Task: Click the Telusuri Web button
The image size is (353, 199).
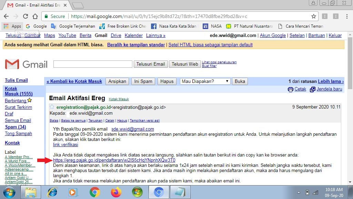Action: tap(185, 64)
